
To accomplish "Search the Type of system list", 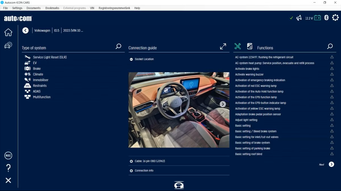I will coord(118,46).
